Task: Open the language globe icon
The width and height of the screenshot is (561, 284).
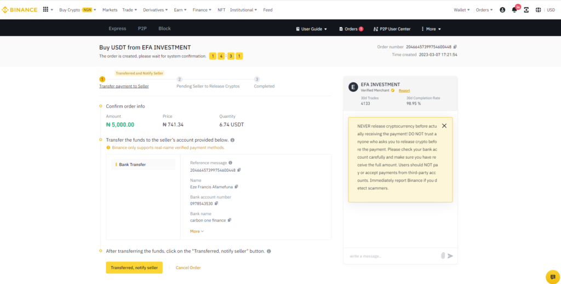Action: 538,10
